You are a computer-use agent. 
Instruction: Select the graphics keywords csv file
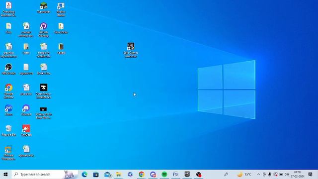pyautogui.click(x=8, y=50)
